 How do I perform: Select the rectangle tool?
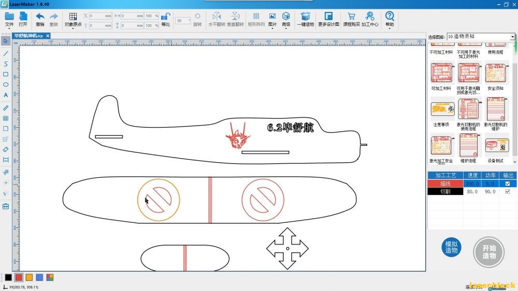[6, 74]
